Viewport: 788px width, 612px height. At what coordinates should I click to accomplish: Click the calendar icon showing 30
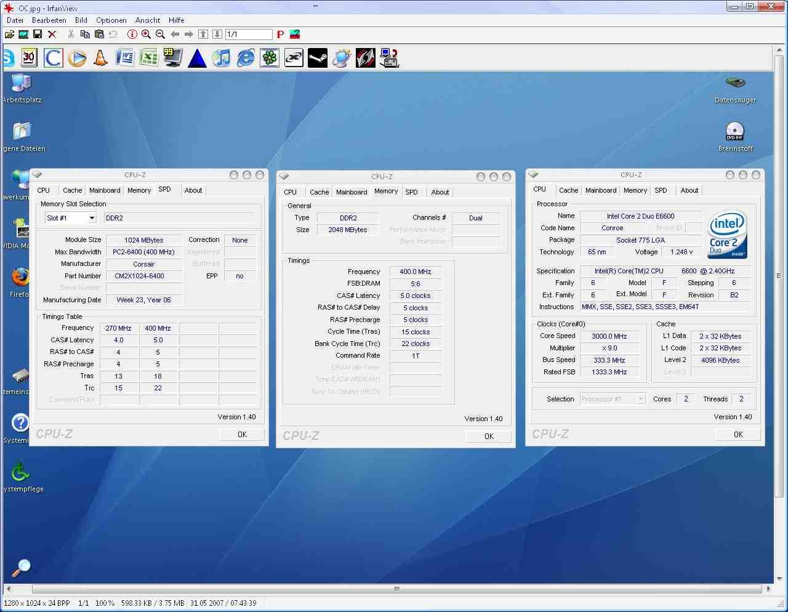click(x=28, y=58)
